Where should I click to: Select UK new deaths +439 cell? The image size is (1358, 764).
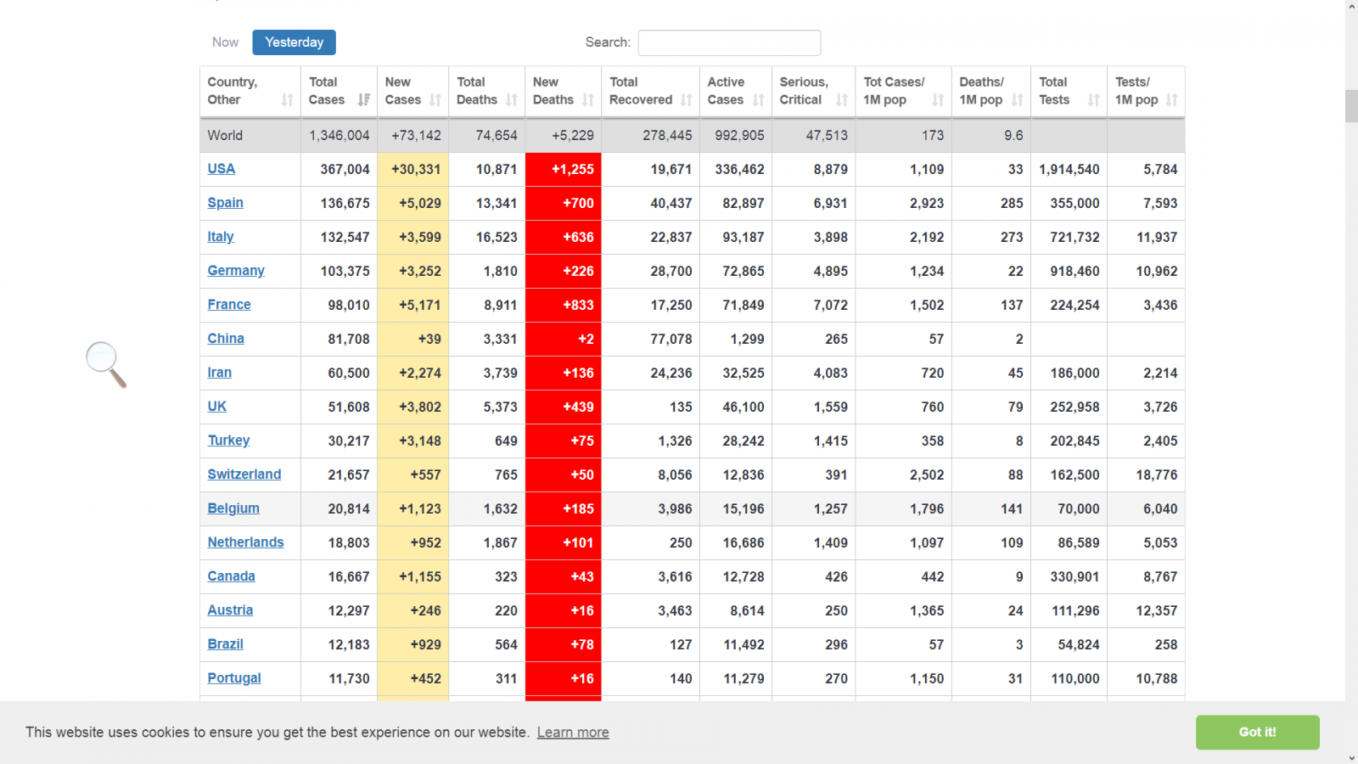point(564,407)
